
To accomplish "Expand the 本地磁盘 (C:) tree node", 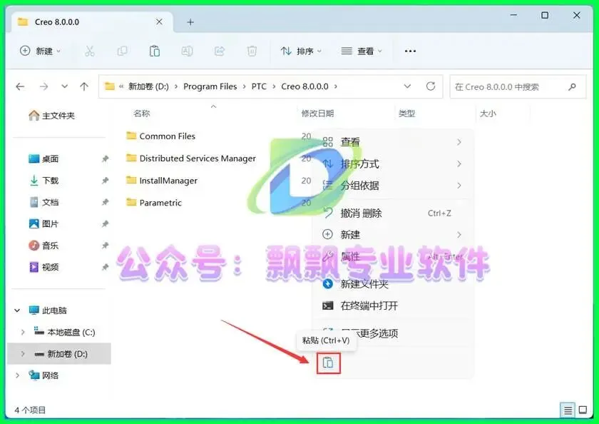I will pos(23,332).
